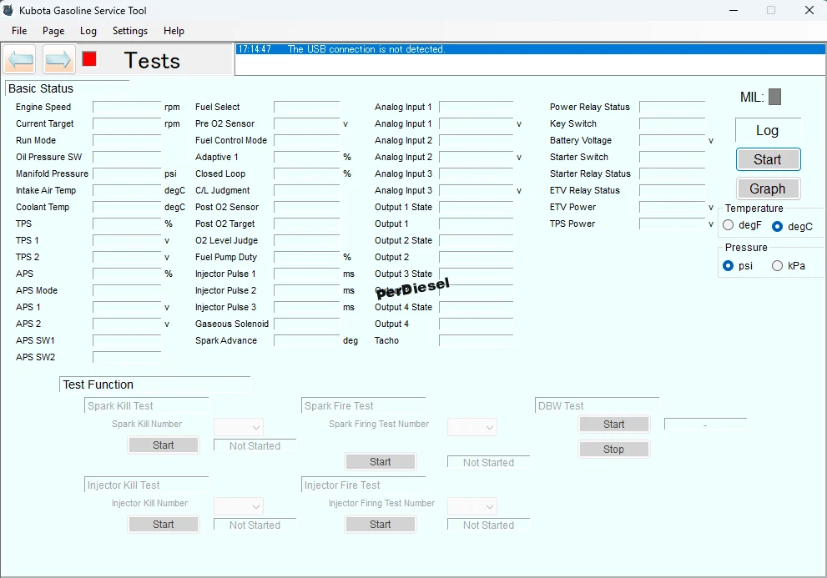The height and width of the screenshot is (578, 827).
Task: Click the Spark Kill Test status 'Not Started'
Action: [255, 445]
